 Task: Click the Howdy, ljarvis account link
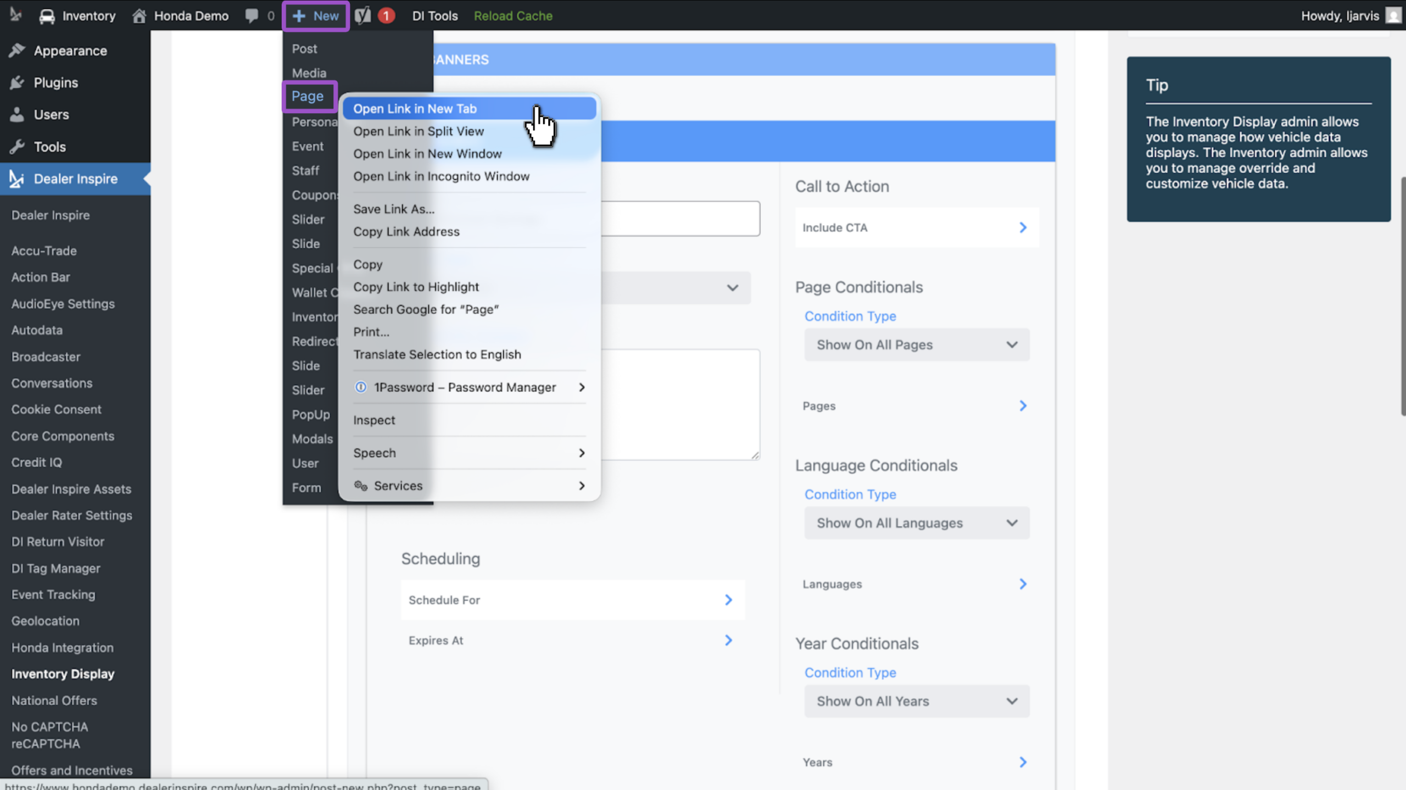1340,16
